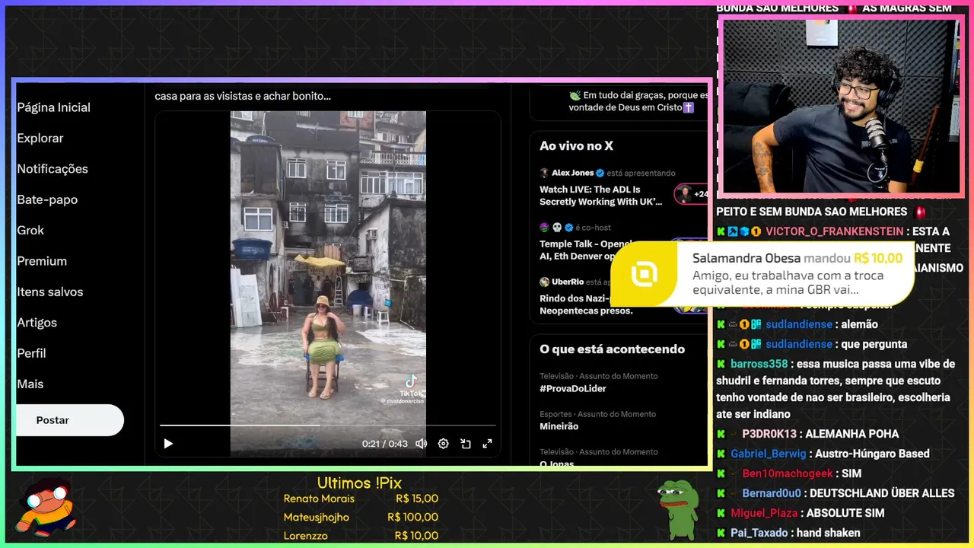This screenshot has height=548, width=974.
Task: Click Mateusjhojho Pix entry
Action: tap(361, 517)
